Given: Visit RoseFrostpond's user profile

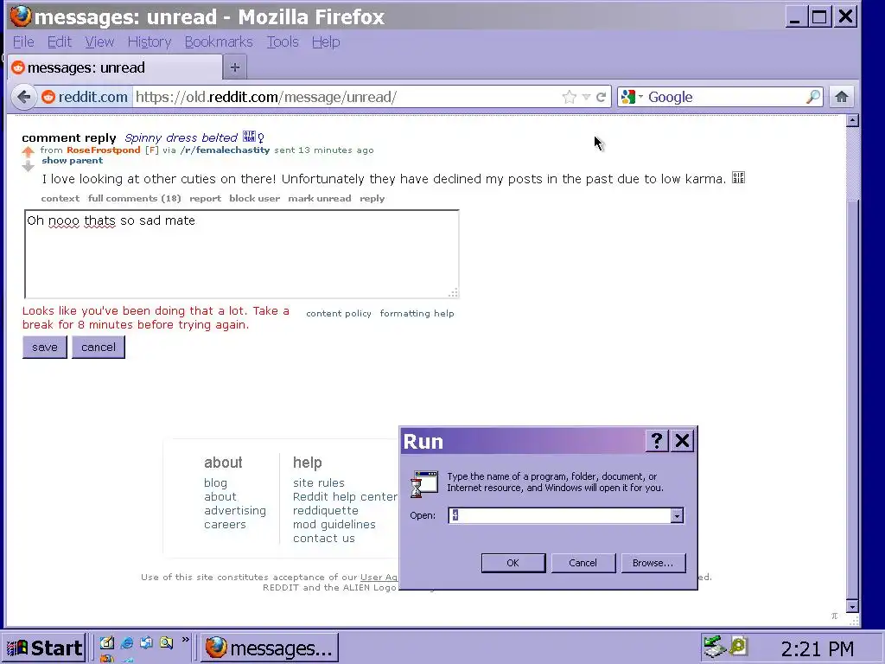Looking at the screenshot, I should (x=104, y=150).
